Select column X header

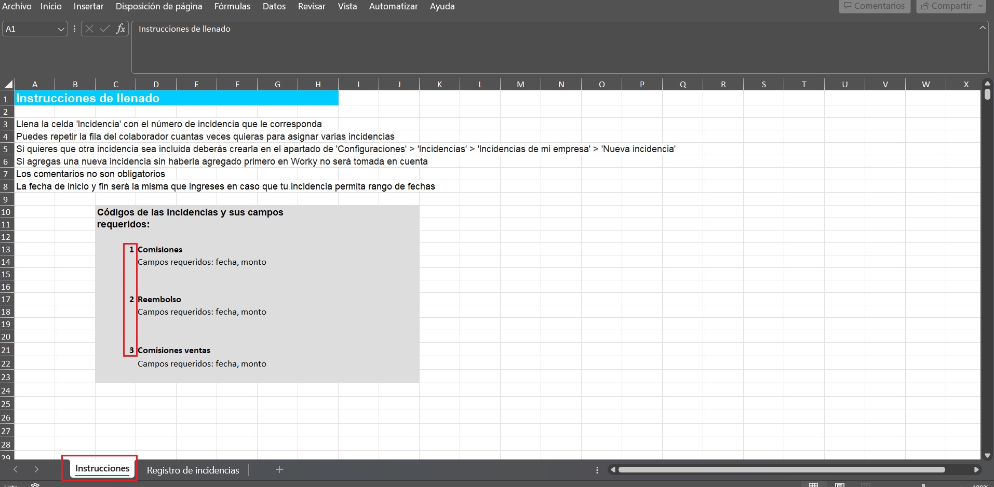pos(966,84)
